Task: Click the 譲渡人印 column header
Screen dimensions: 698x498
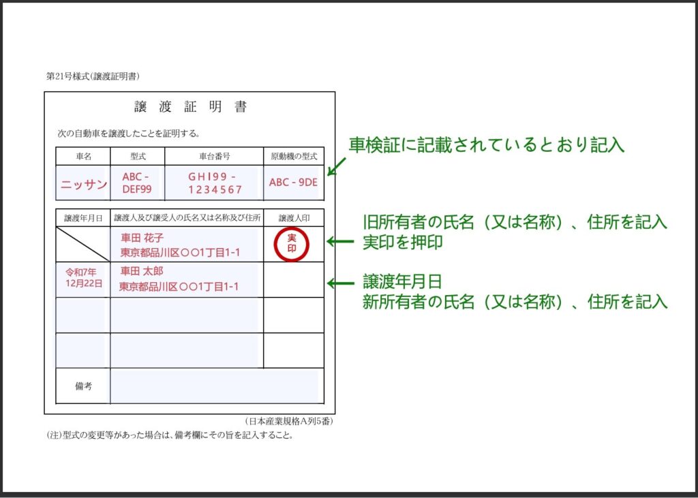Action: (294, 218)
